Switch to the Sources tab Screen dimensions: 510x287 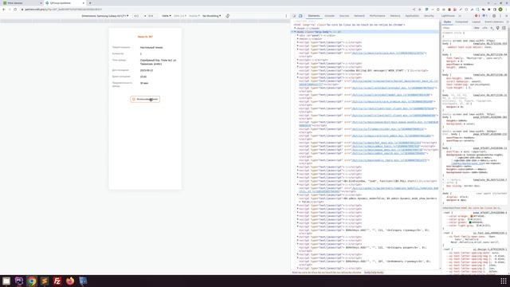click(344, 16)
